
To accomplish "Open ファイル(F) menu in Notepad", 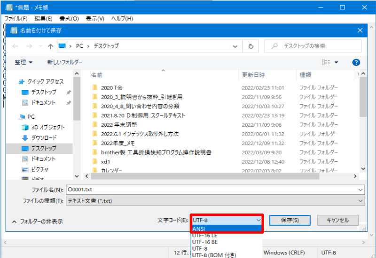I will pos(16,19).
